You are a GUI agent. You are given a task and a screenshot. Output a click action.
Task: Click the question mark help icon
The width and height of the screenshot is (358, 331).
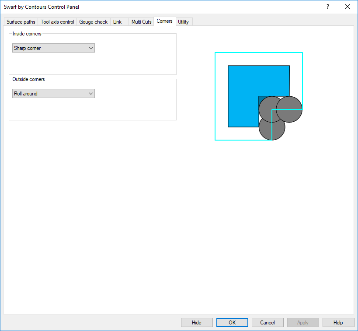[328, 7]
